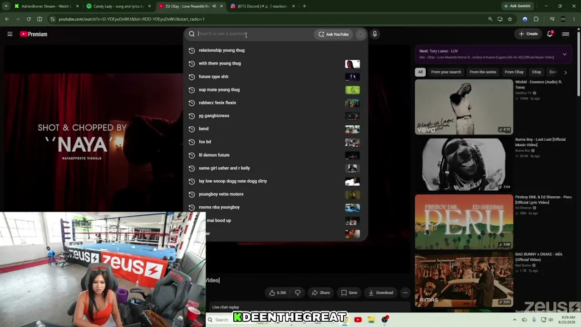
Task: Open the Fireboy DML Peru thumbnail
Action: pos(464,222)
